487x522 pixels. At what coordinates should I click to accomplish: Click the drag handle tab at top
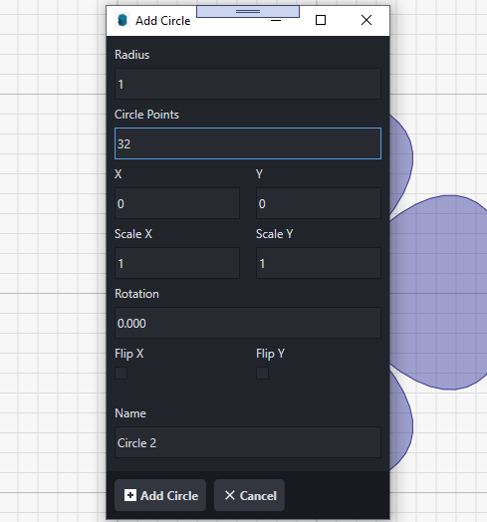(248, 11)
